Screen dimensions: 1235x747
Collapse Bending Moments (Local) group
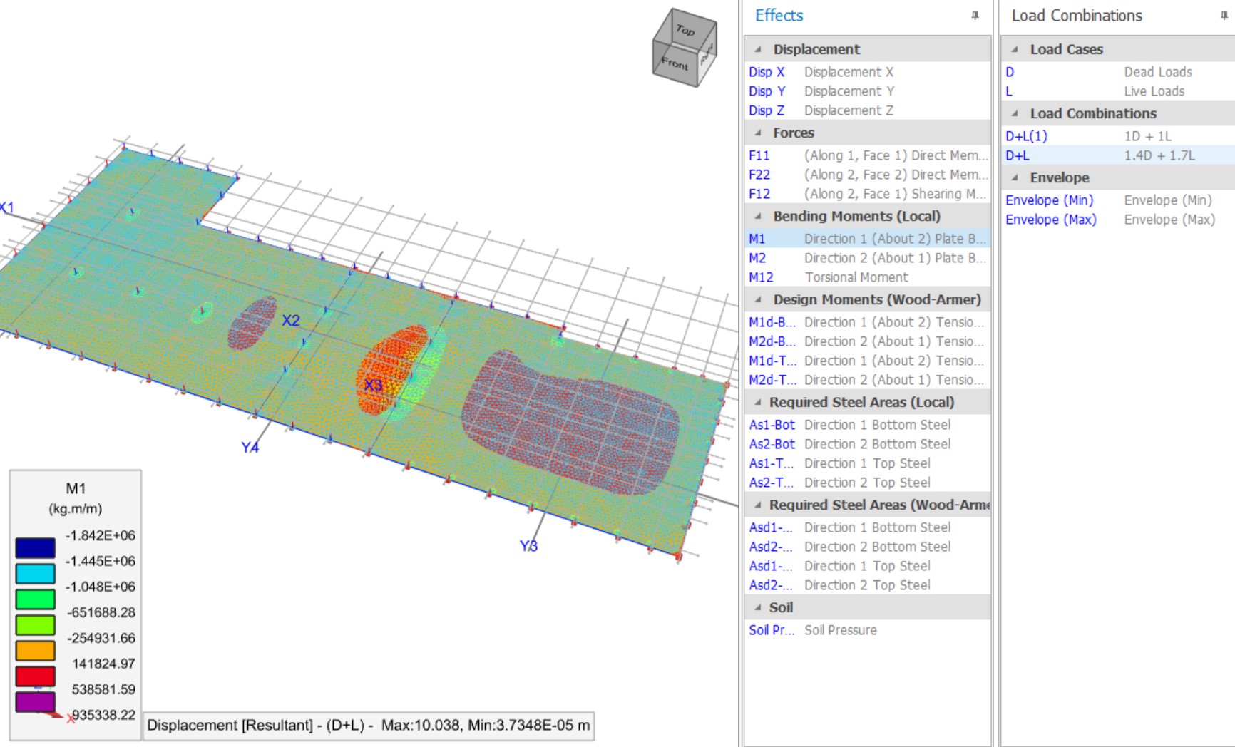click(x=758, y=216)
